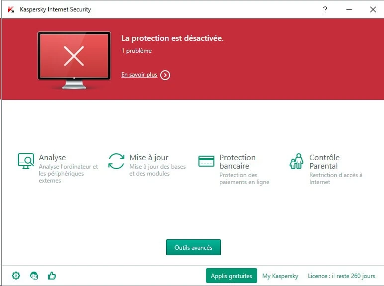
Task: Click the support agent face icon
Action: coord(34,276)
